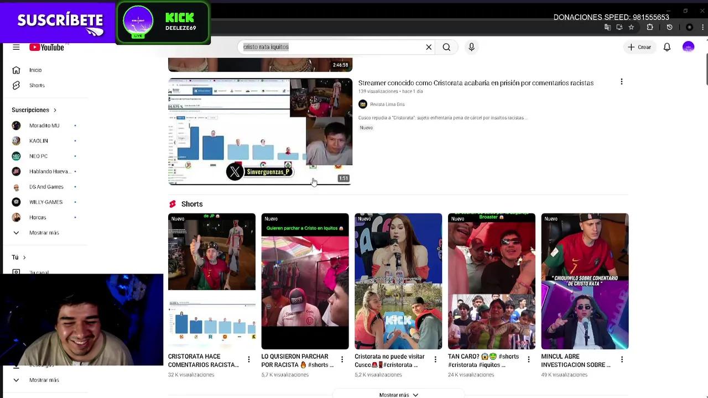The width and height of the screenshot is (708, 398).
Task: Bookmark this page with star icon
Action: [x=631, y=27]
